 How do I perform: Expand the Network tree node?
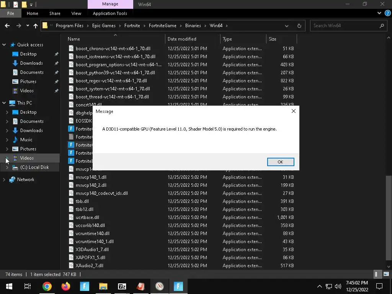click(4, 180)
